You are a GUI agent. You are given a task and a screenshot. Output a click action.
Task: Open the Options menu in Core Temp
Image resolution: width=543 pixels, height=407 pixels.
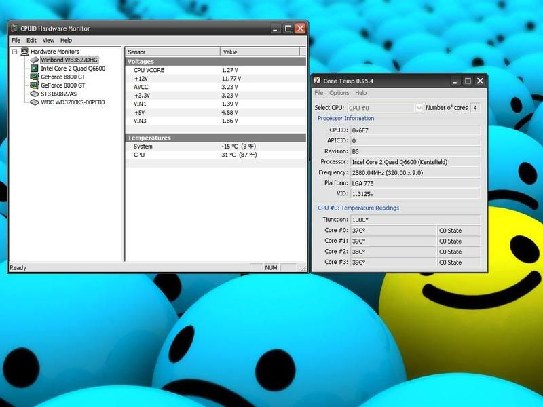click(339, 93)
